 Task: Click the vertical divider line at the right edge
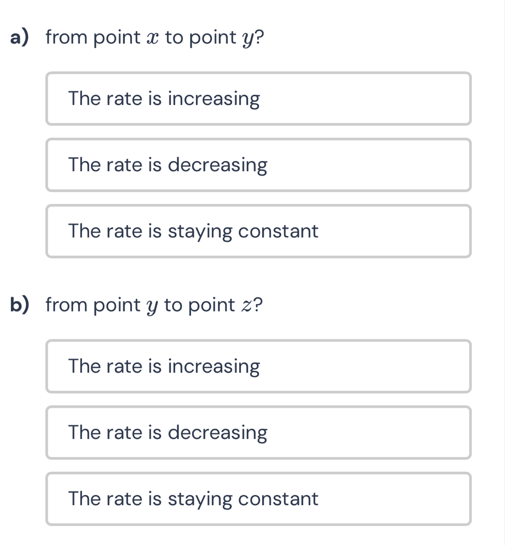pos(504,272)
